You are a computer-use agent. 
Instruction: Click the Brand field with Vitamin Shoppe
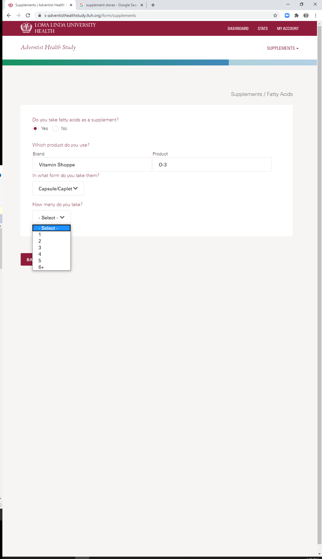pos(92,165)
